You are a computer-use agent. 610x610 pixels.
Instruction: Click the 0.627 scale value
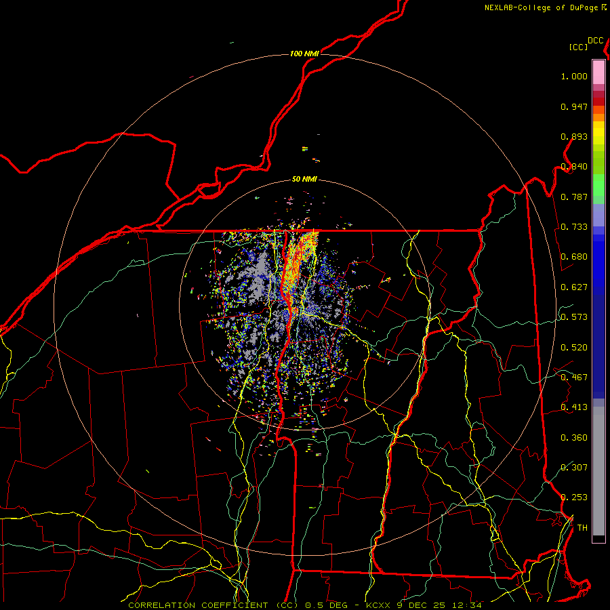tap(574, 287)
